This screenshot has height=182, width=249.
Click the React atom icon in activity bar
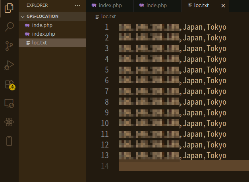click(x=9, y=122)
